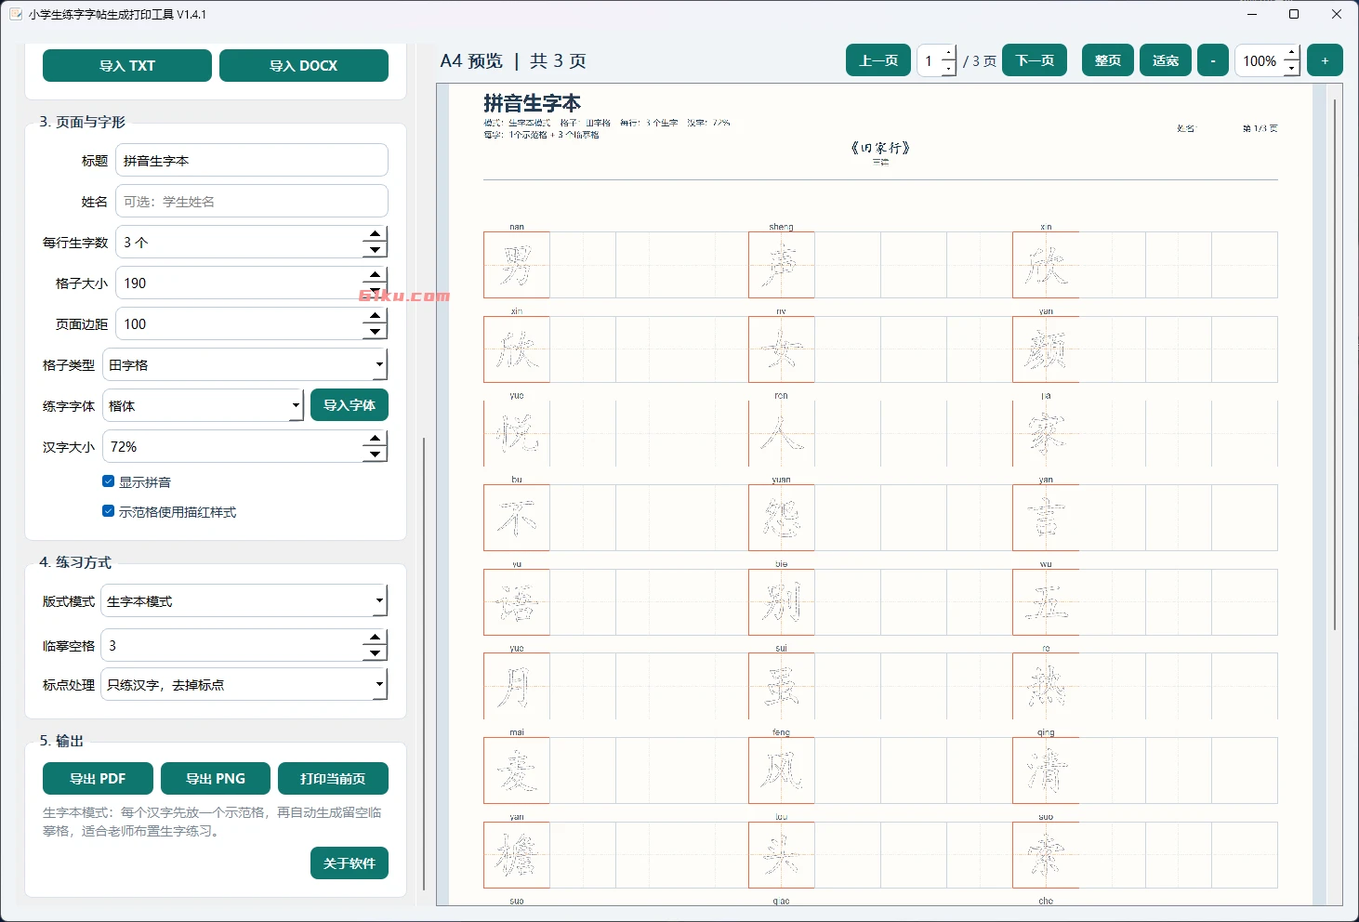Zoom in with the plus button

pos(1325,60)
